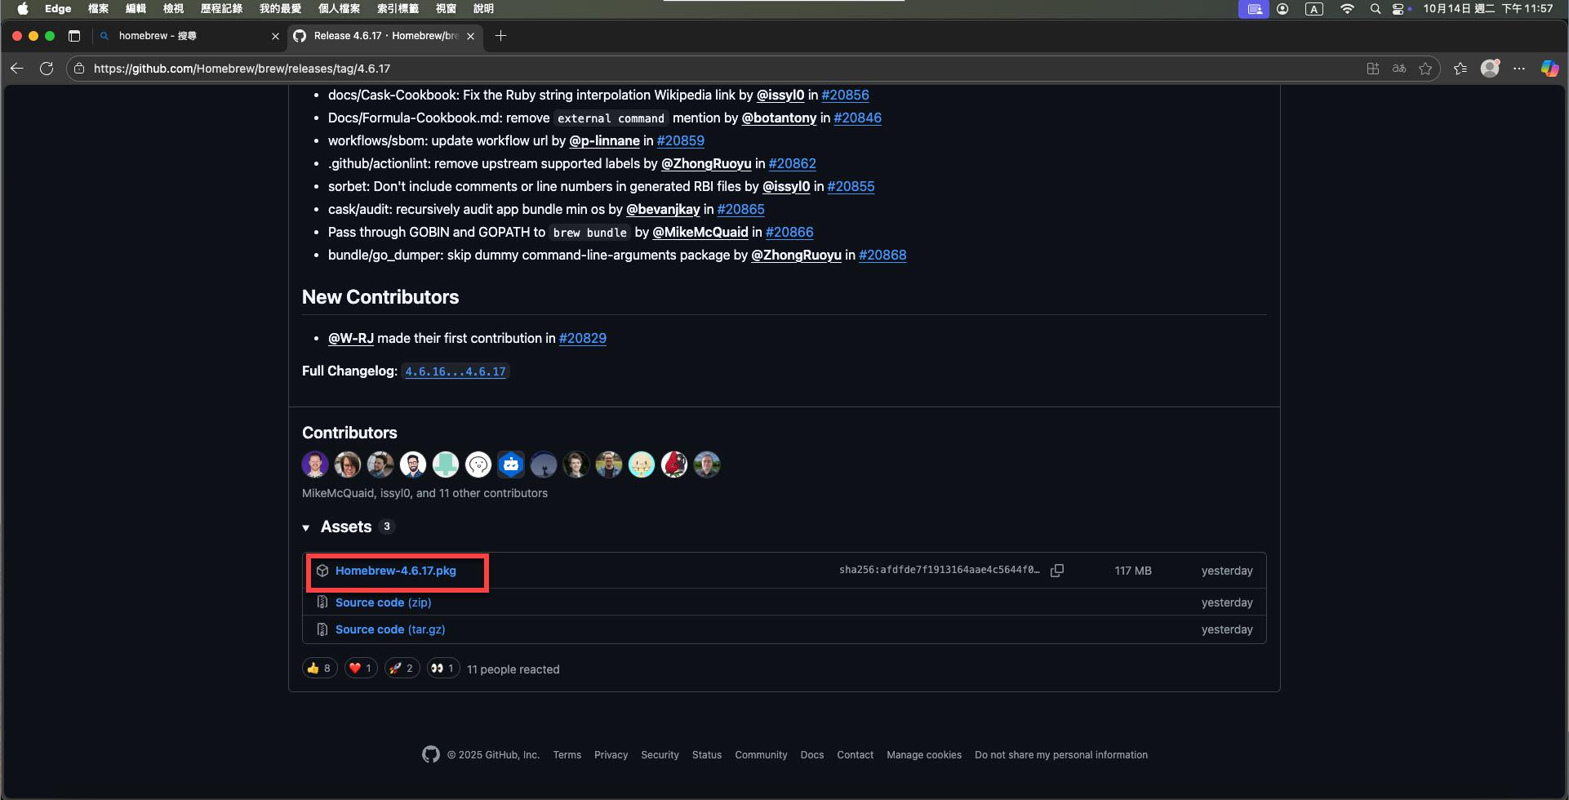The width and height of the screenshot is (1569, 800).
Task: Copy the sha256 checksum for Homebrew pkg
Action: (x=1057, y=571)
